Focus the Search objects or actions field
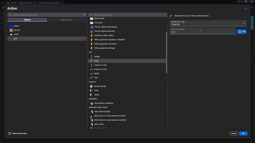This screenshot has width=255, height=143. tap(47, 15)
